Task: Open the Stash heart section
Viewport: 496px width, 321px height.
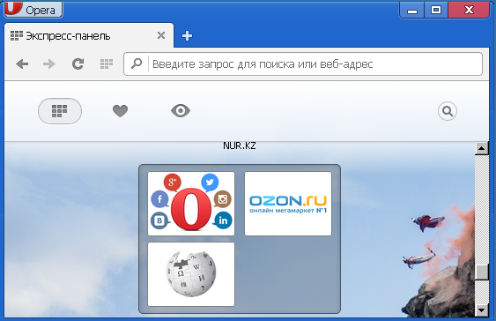Action: point(120,111)
